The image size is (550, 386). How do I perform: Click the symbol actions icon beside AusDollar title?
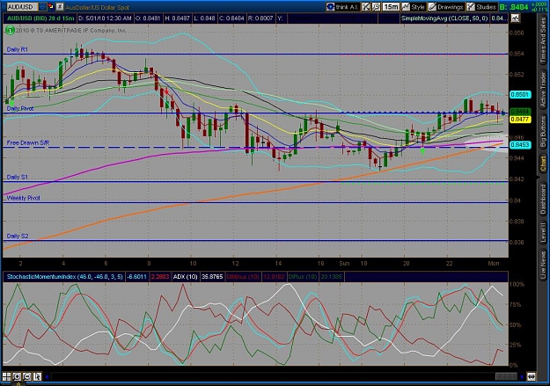[x=60, y=7]
